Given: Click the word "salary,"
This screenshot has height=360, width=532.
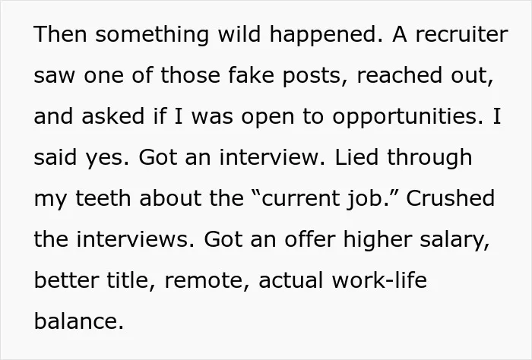Looking at the screenshot, I should coord(454,241).
